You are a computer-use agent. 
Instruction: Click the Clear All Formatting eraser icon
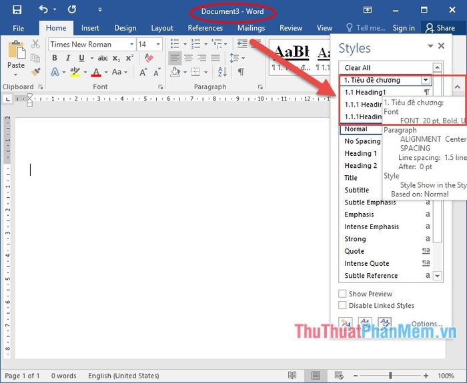pyautogui.click(x=149, y=58)
